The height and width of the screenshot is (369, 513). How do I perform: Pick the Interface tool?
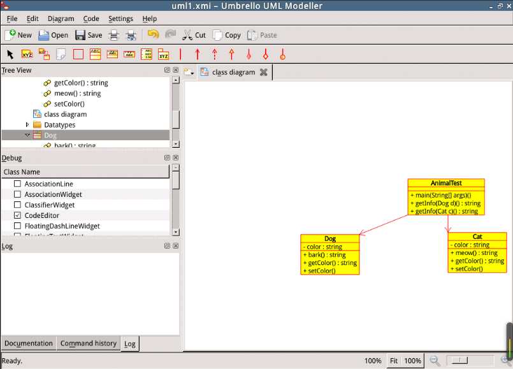pos(112,54)
